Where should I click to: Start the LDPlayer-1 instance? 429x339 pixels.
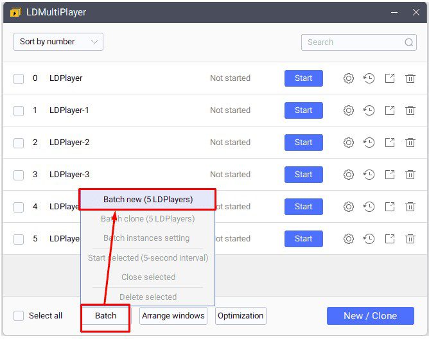303,110
